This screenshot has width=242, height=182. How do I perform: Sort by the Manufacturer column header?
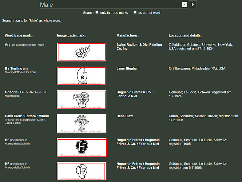tap(128, 35)
